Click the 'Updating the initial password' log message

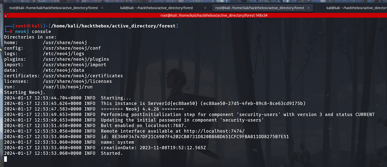pos(182,120)
